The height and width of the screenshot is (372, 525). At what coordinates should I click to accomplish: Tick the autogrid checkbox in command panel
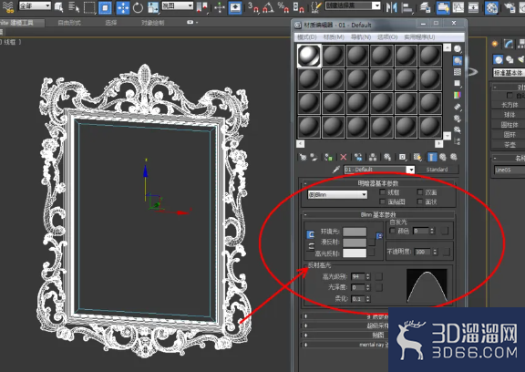click(510, 96)
